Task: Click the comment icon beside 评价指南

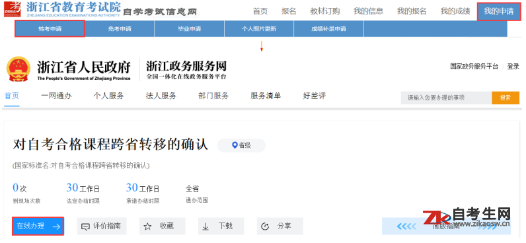Action: click(x=85, y=227)
